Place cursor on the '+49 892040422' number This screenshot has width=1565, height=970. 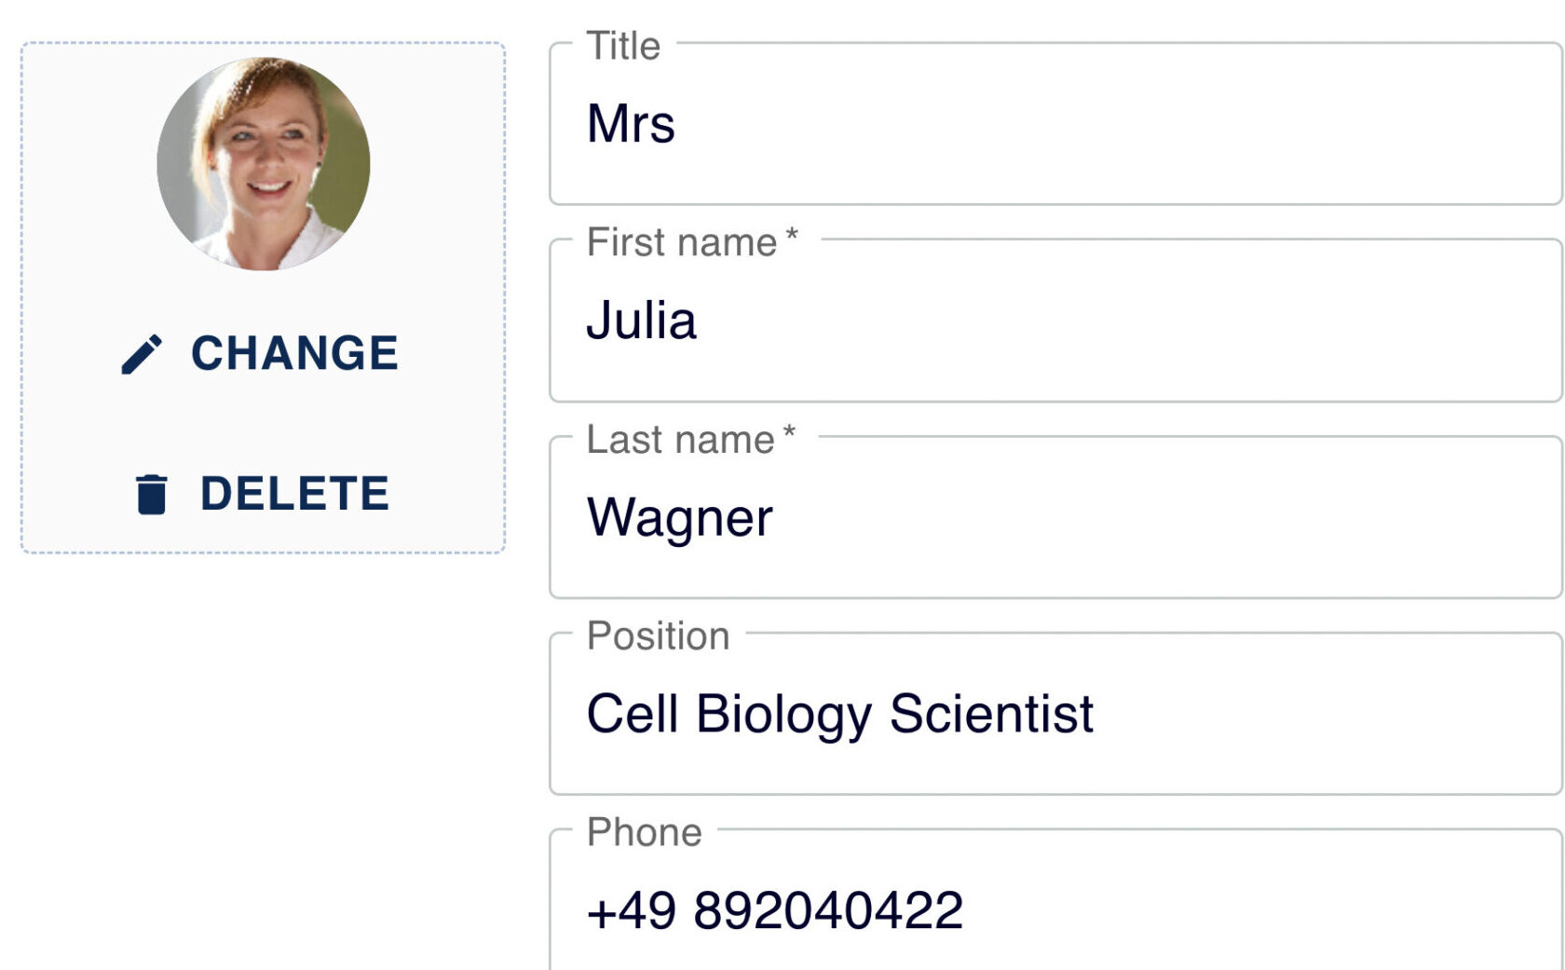[x=775, y=910]
